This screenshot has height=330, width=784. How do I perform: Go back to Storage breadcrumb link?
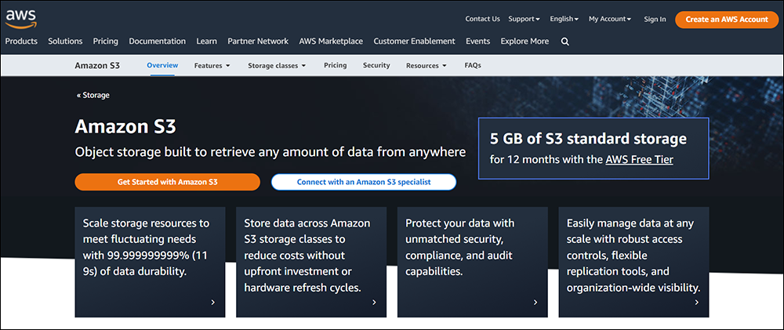click(93, 95)
